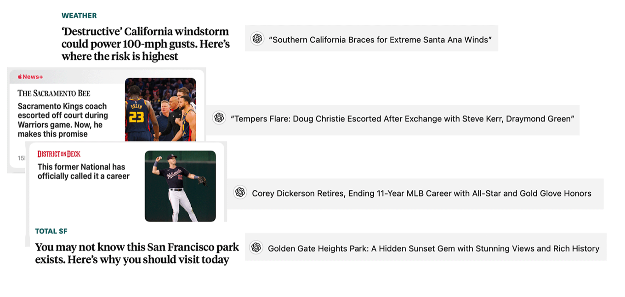Open the 'Destructive' California windstorm headline
This screenshot has height=297, width=625.
tap(145, 44)
